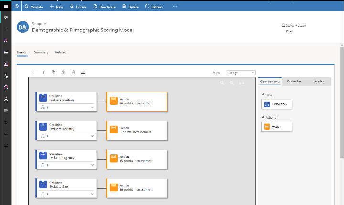This screenshot has height=205, width=344.
Task: Zoom out on the designer canvas
Action: click(x=222, y=83)
